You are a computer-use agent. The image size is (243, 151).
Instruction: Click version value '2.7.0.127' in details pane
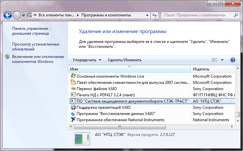click(x=167, y=135)
